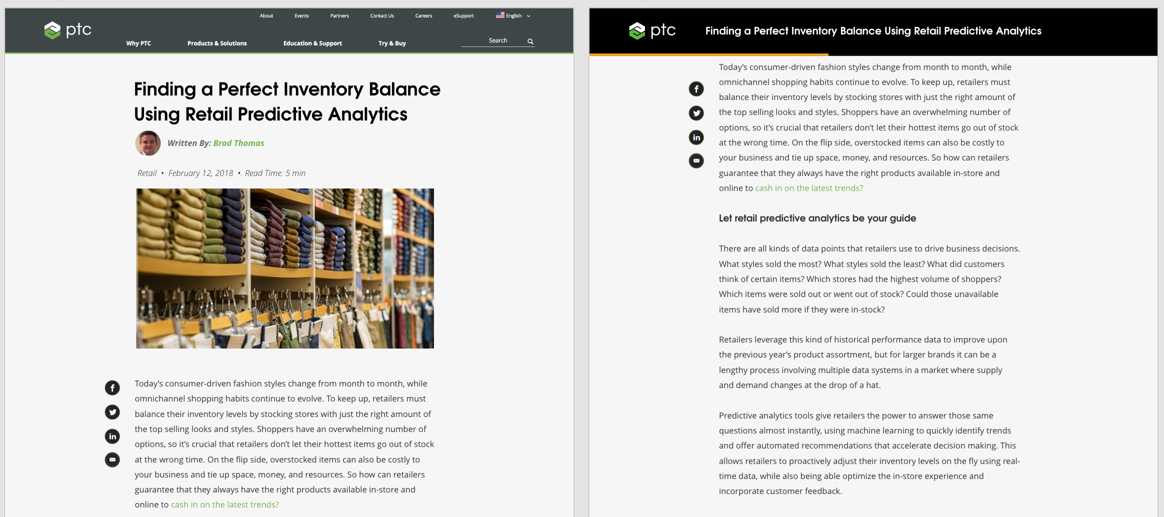Click the PTC logo in the left header

click(68, 30)
